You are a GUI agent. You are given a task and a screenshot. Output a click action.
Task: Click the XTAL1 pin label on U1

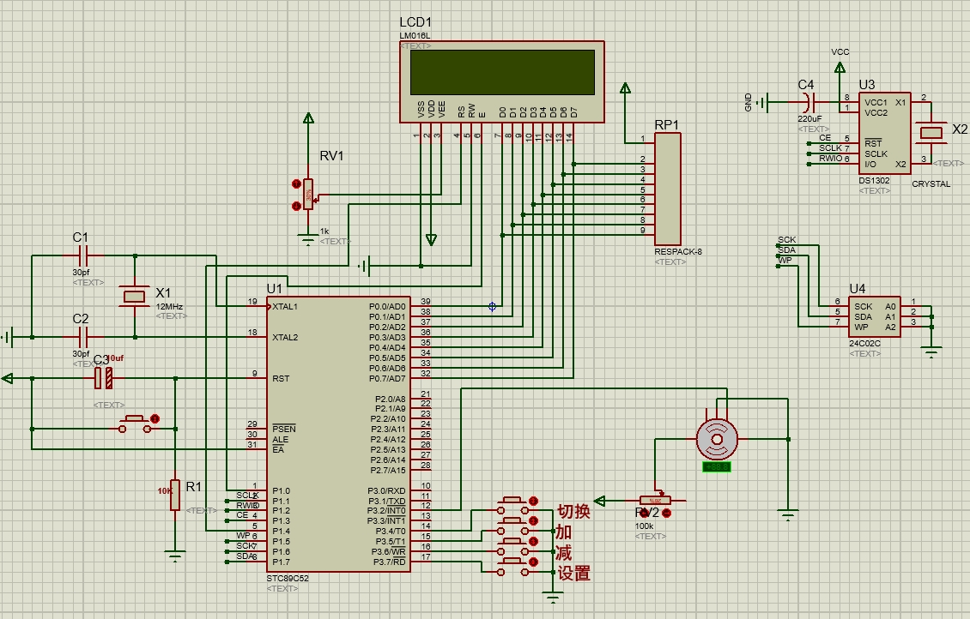[285, 306]
